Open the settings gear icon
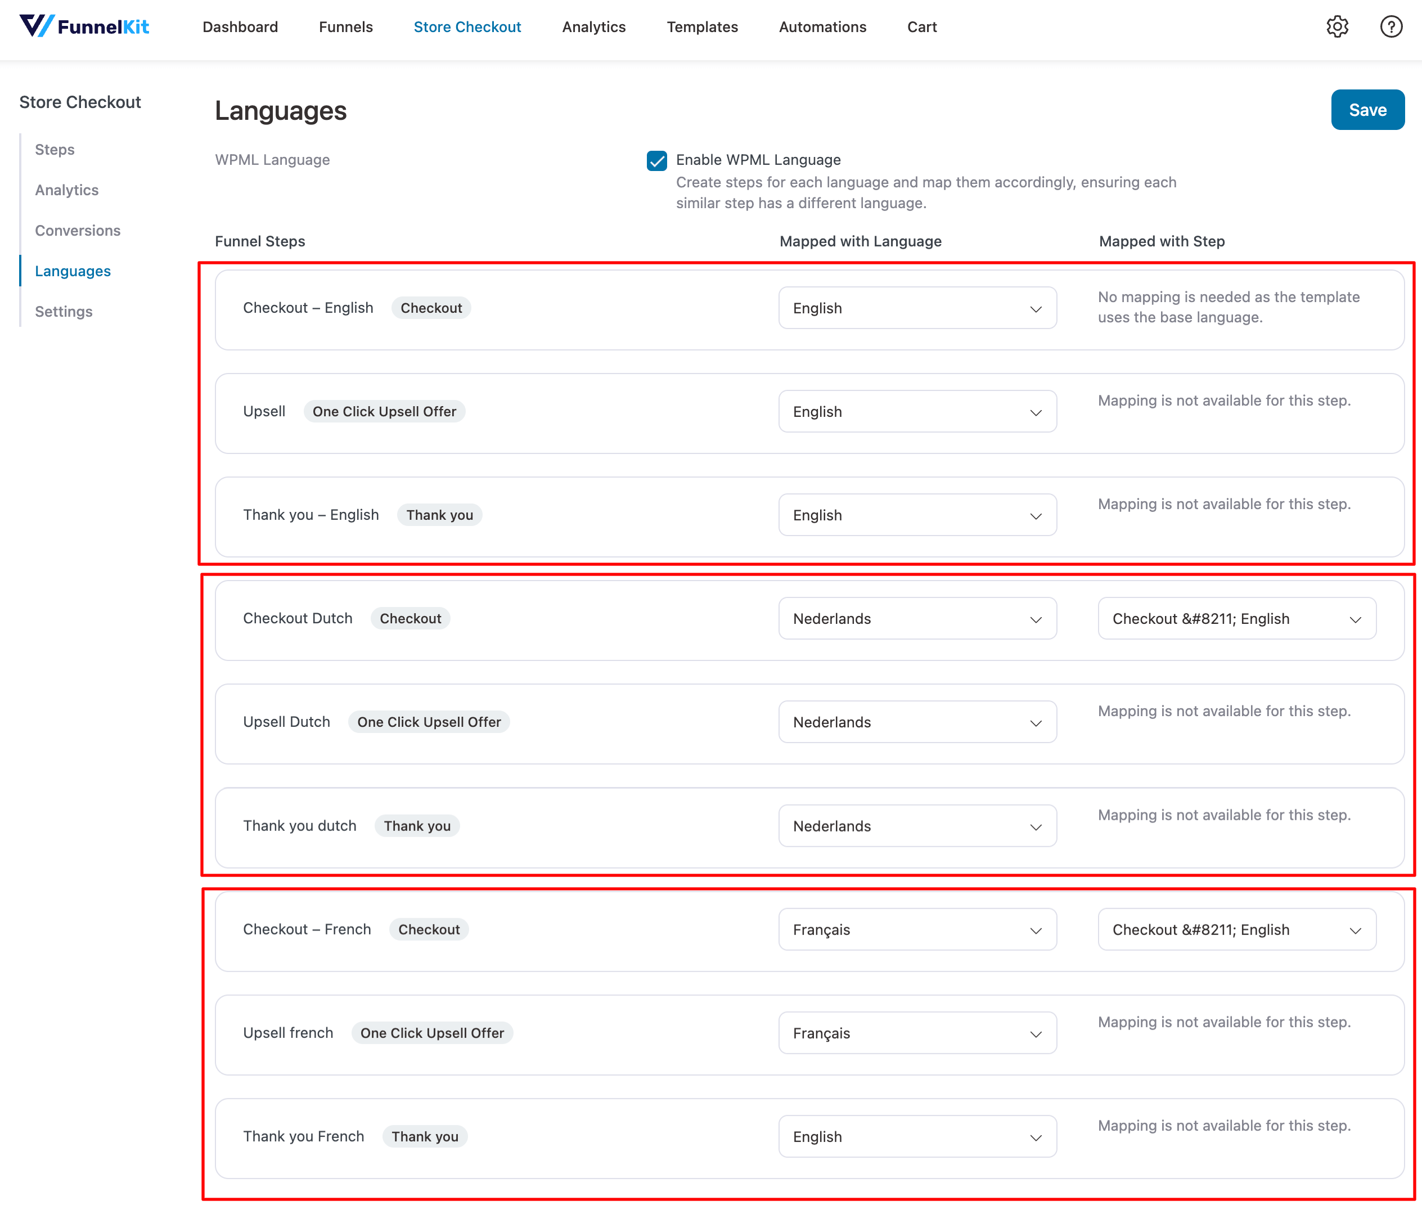 point(1337,27)
